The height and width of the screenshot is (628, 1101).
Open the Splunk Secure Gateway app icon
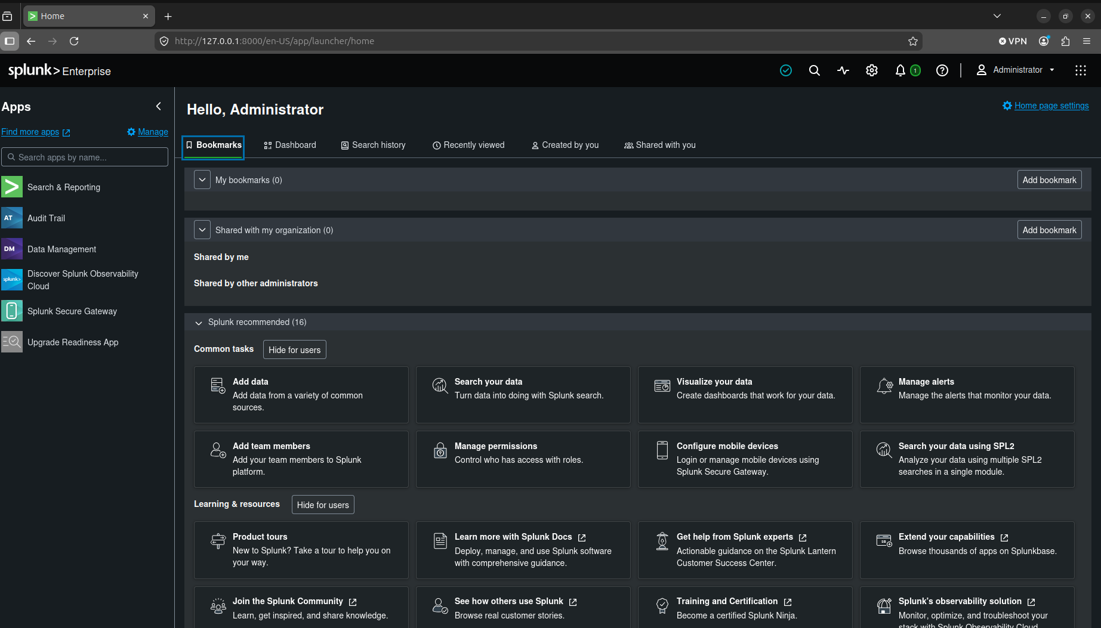(x=12, y=311)
